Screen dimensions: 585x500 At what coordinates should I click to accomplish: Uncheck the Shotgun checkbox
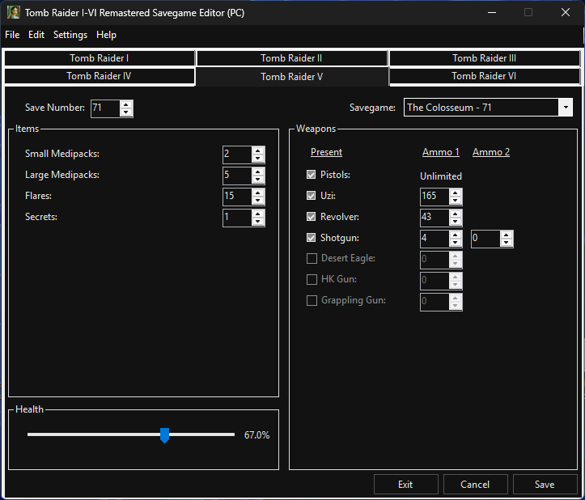click(312, 238)
